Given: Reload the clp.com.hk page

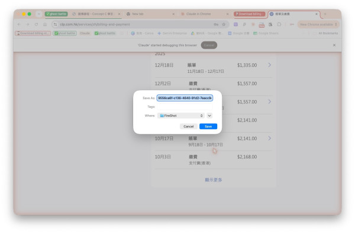Looking at the screenshot, I should click(x=36, y=24).
